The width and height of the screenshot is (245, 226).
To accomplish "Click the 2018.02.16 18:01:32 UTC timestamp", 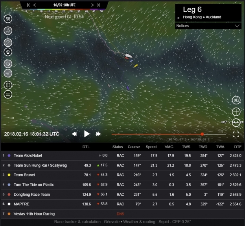I will tap(32, 134).
